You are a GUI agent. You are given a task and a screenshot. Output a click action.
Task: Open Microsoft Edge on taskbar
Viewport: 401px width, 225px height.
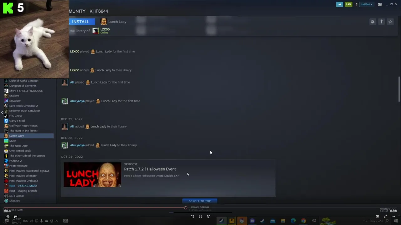(x=293, y=221)
